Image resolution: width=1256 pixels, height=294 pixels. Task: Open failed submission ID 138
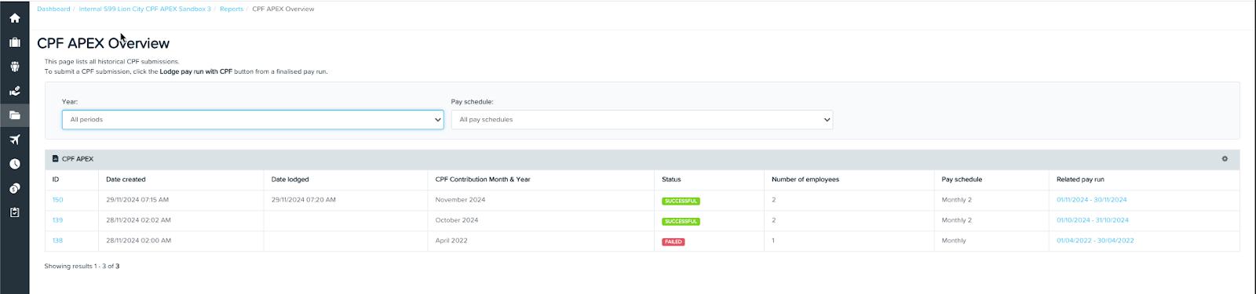coord(57,241)
